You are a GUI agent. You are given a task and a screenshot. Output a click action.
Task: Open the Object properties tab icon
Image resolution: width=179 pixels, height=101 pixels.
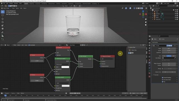[x=149, y=60]
